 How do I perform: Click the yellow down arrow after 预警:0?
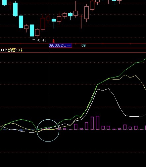click(22, 50)
